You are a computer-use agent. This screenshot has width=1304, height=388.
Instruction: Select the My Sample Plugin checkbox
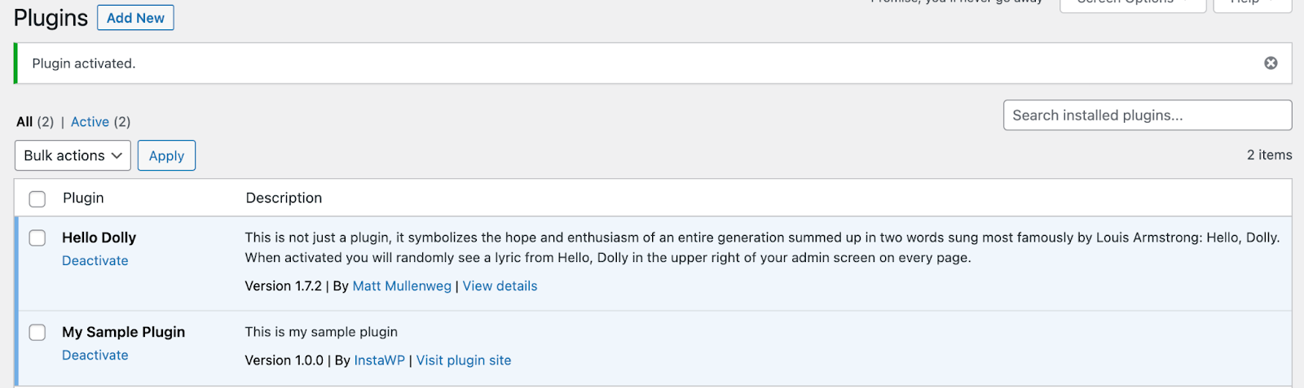coord(37,332)
